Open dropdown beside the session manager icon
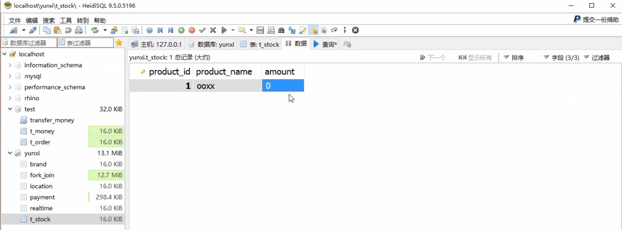The image size is (622, 230). point(24,30)
